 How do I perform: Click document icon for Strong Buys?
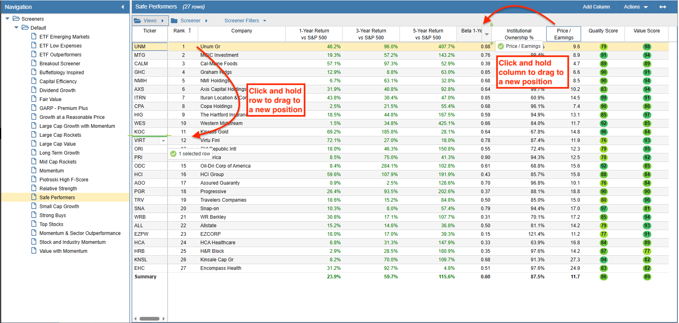34,215
